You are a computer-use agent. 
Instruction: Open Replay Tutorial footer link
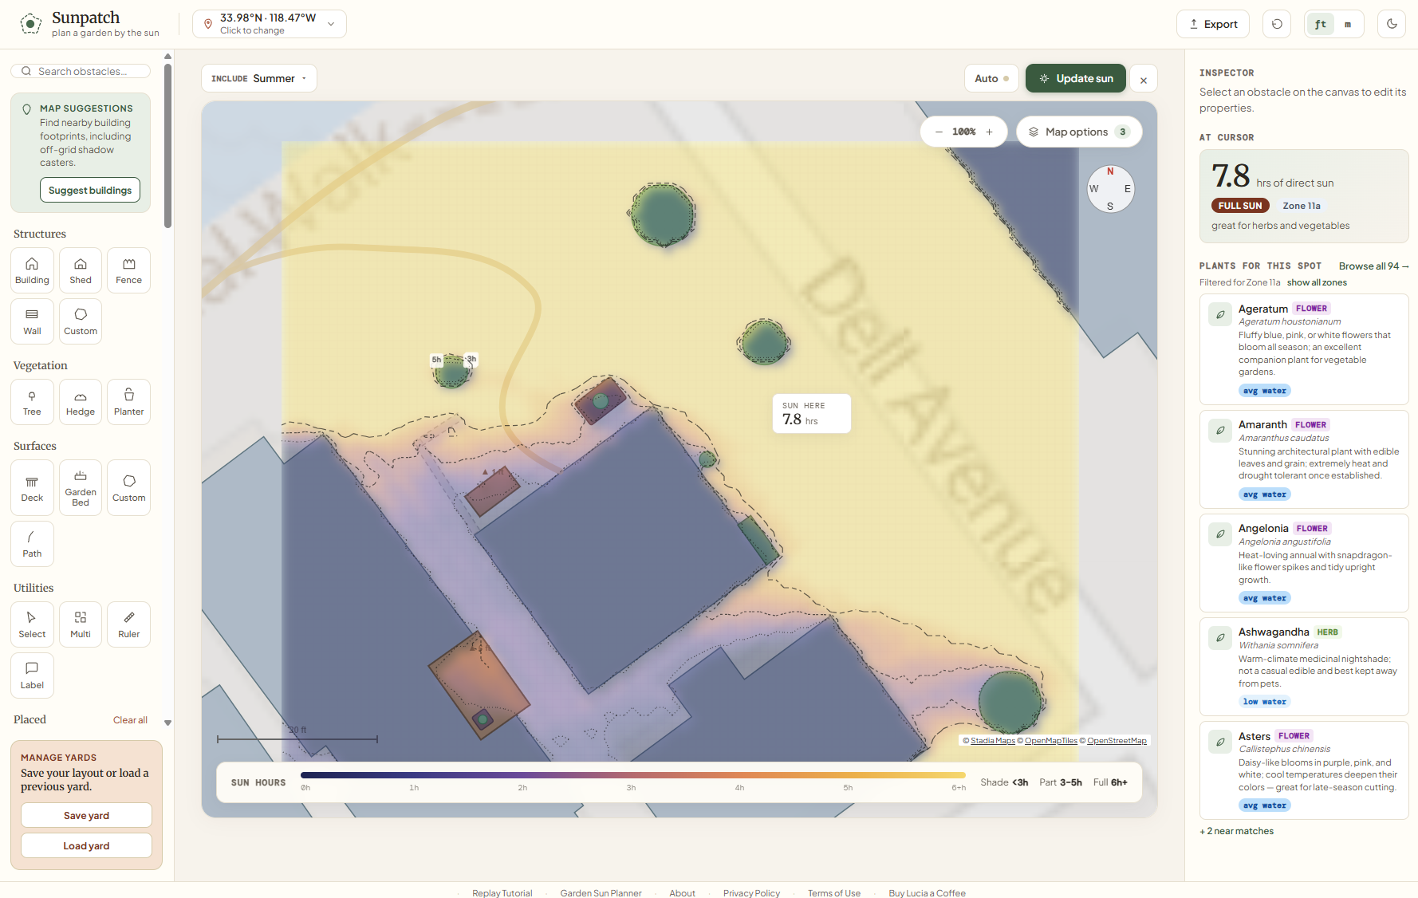tap(502, 893)
